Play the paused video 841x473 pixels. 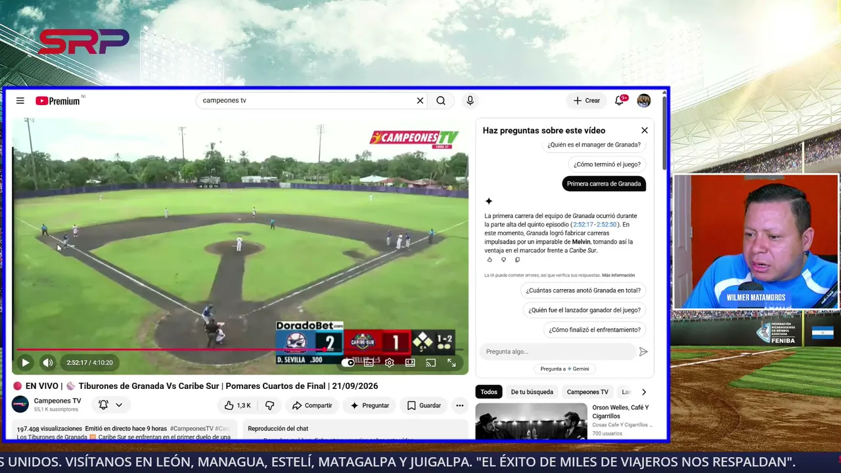pos(25,363)
